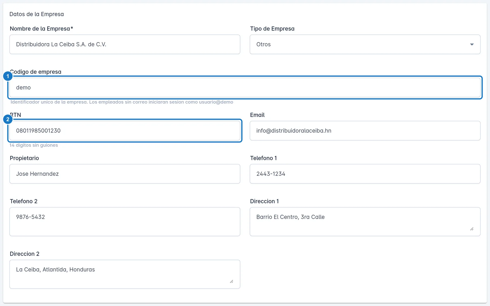Click the resize handle of Direccion 2 textarea
The image size is (490, 306).
(231, 282)
